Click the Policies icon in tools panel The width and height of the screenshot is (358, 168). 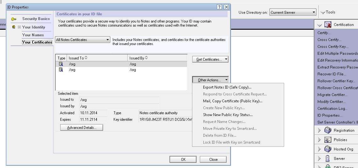328,140
